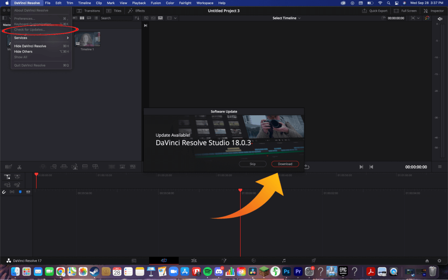The image size is (448, 280).
Task: Click the upper timeline red playhead handle
Action: tap(36, 174)
